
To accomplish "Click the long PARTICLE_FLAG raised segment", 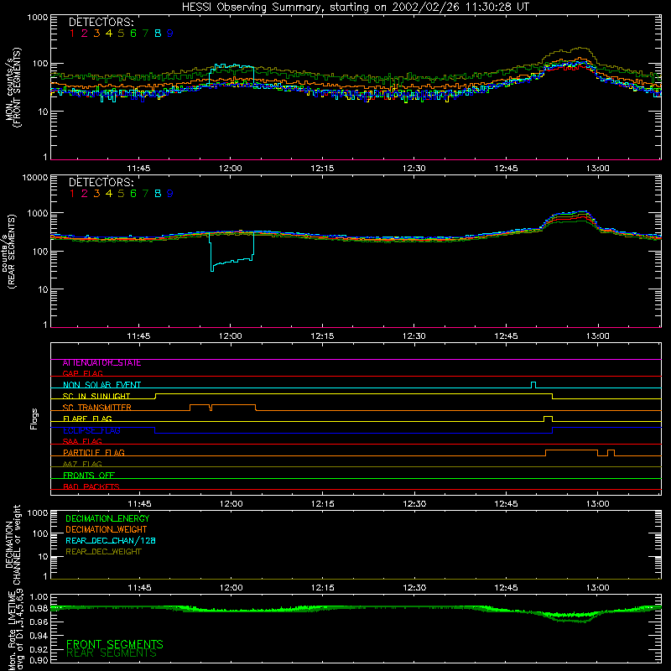I will [x=572, y=451].
